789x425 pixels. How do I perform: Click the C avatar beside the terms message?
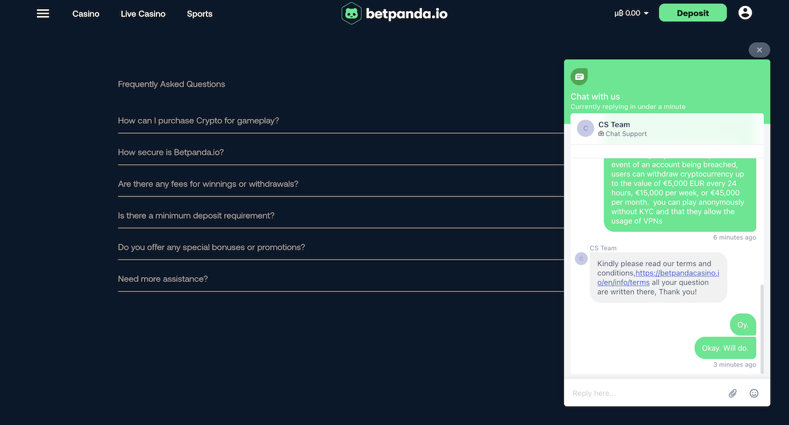click(x=581, y=259)
